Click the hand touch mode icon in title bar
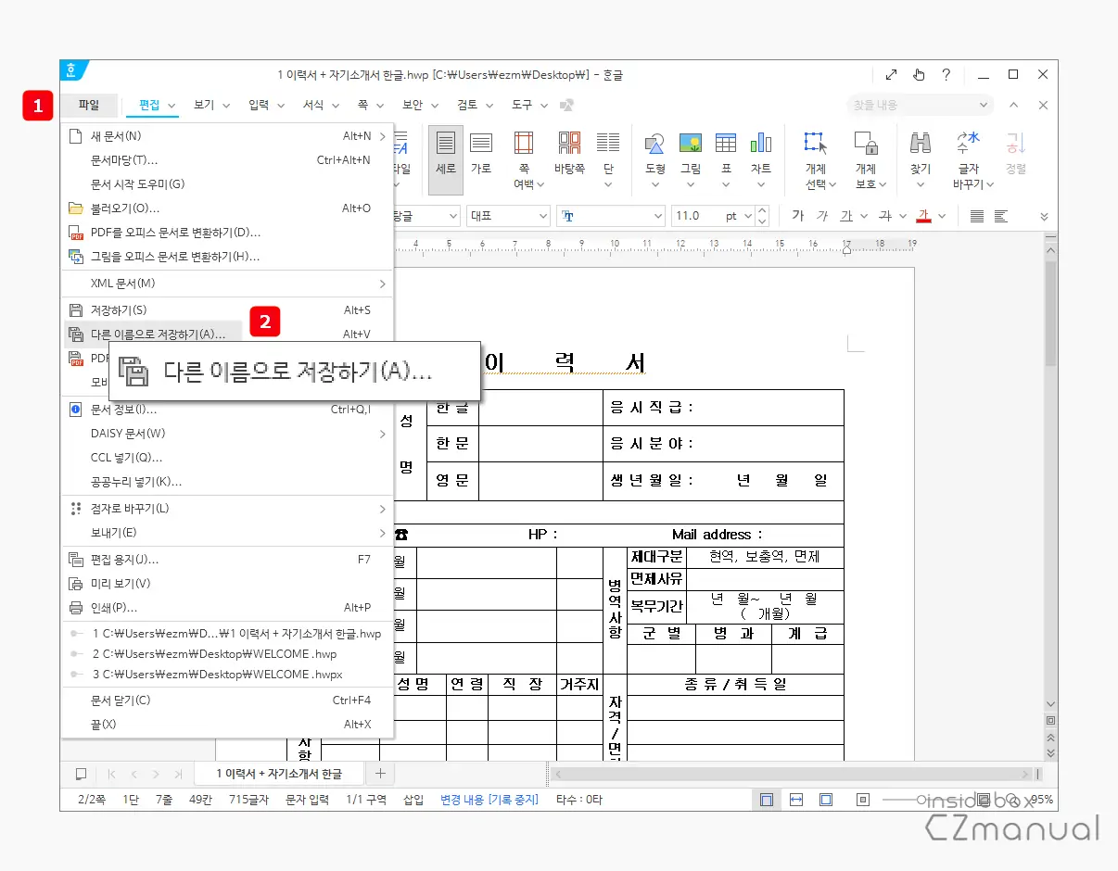The width and height of the screenshot is (1118, 871). [x=918, y=74]
